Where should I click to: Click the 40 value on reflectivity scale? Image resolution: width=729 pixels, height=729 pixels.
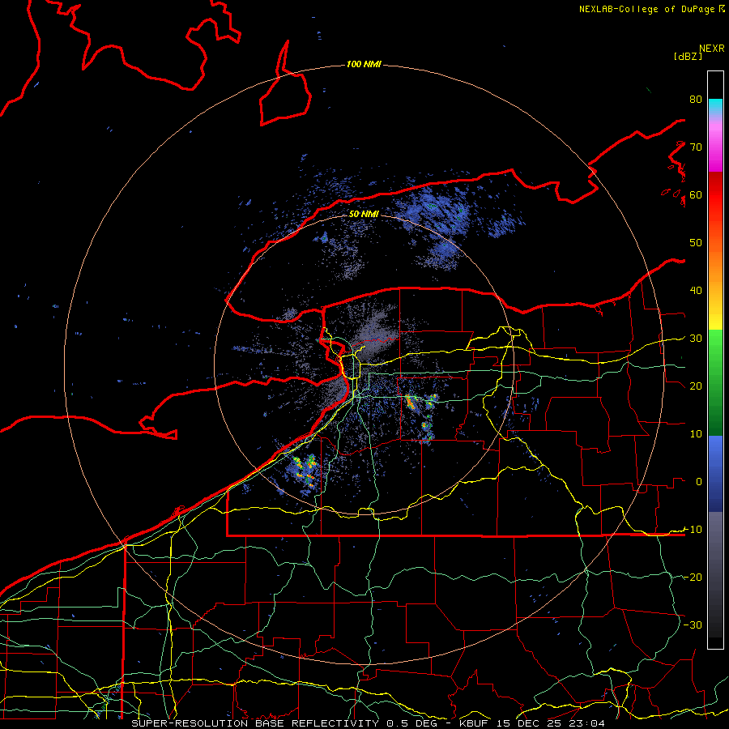click(x=696, y=291)
